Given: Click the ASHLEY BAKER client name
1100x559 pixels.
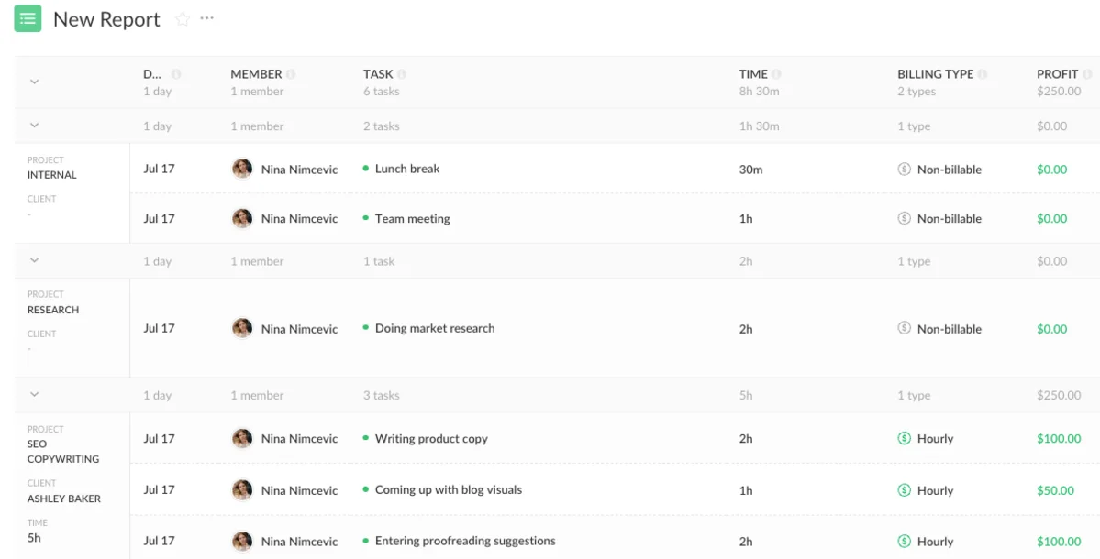Looking at the screenshot, I should [x=64, y=499].
